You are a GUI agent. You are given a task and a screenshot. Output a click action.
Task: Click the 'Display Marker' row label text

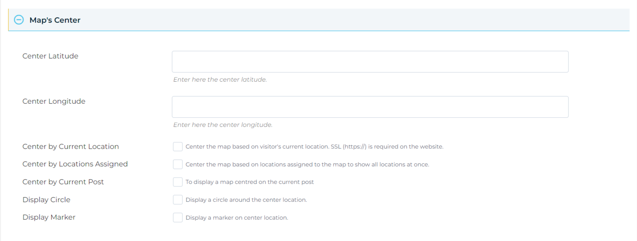coord(49,217)
